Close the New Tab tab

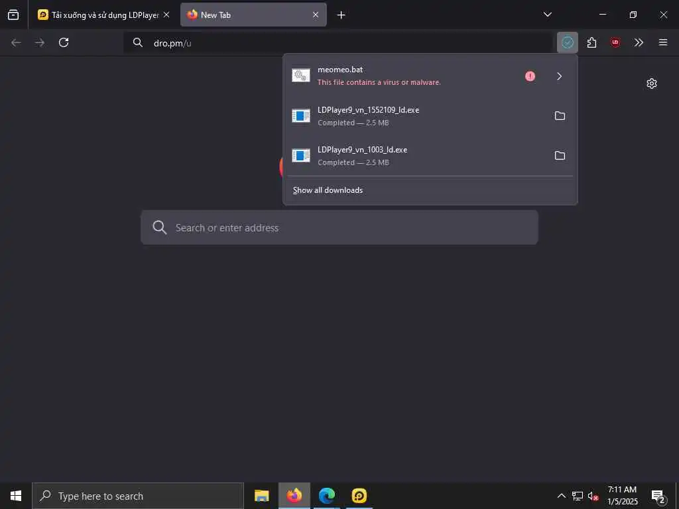[316, 15]
